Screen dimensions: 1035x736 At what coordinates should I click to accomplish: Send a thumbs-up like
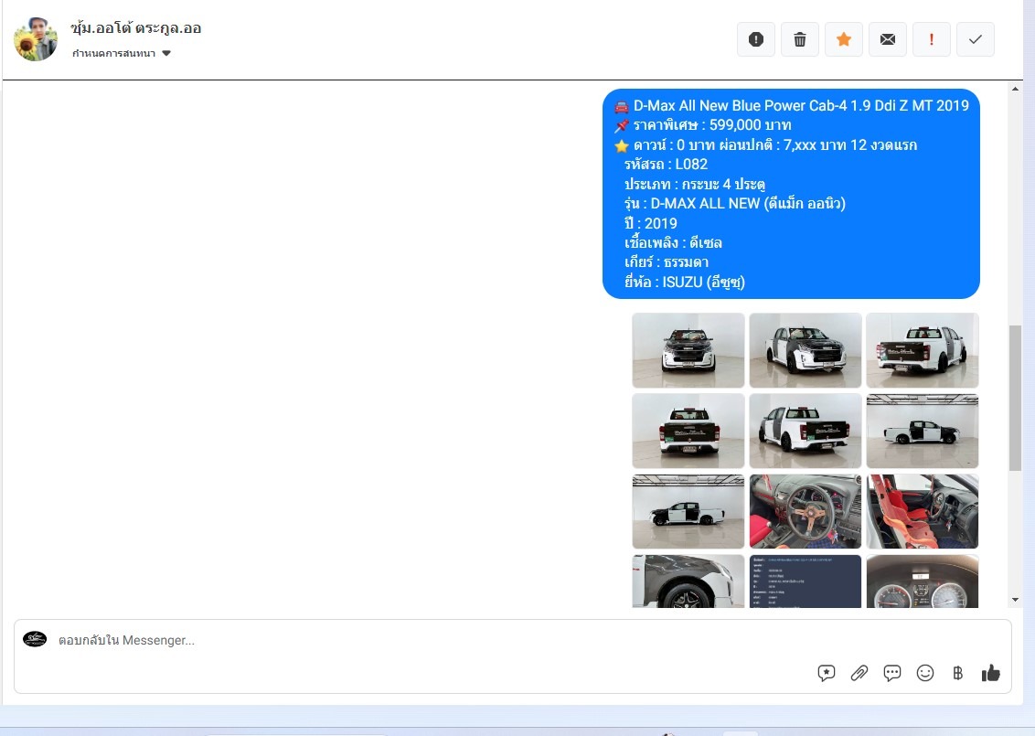(x=991, y=673)
